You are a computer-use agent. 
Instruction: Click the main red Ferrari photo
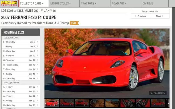pos(107,63)
